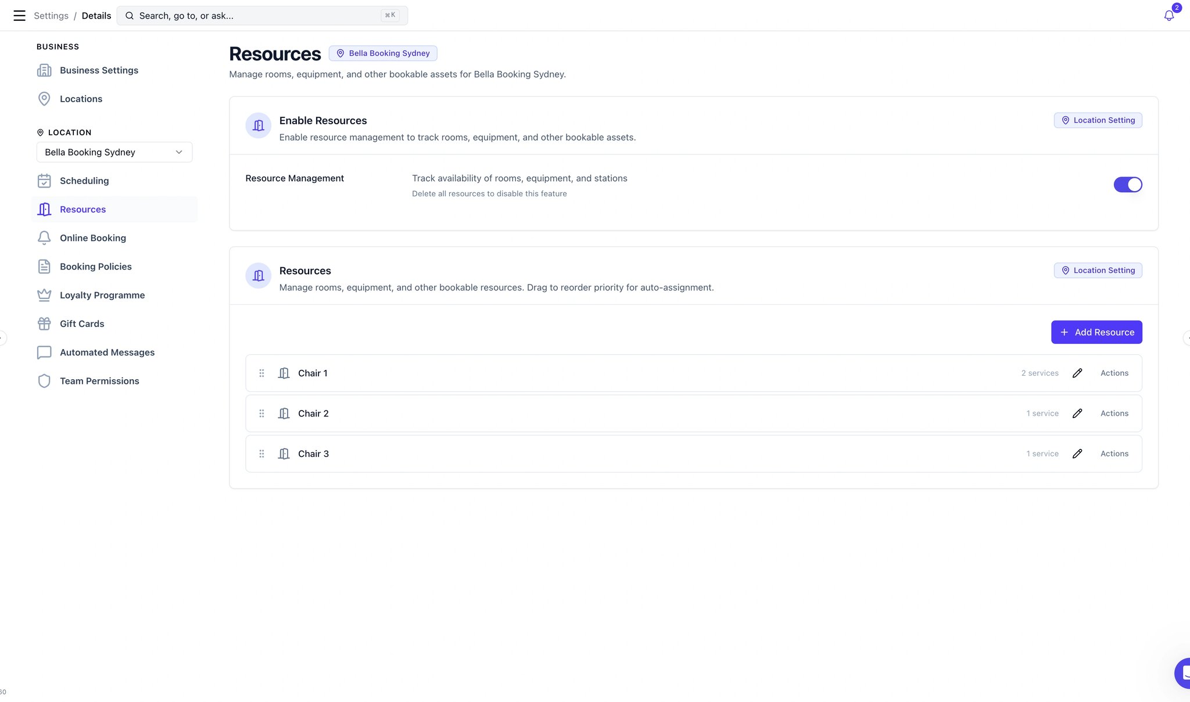This screenshot has width=1190, height=702.
Task: Select the Chair 3 resource name
Action: (313, 453)
